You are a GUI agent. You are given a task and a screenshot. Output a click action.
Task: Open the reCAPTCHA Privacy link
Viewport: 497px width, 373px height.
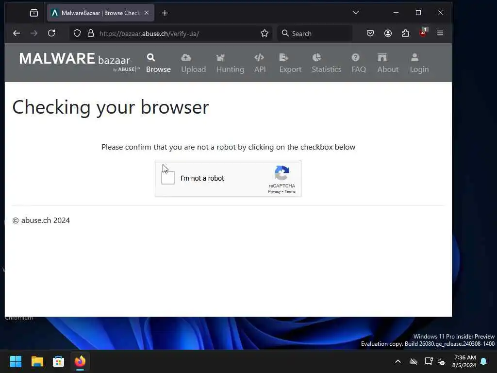[274, 191]
